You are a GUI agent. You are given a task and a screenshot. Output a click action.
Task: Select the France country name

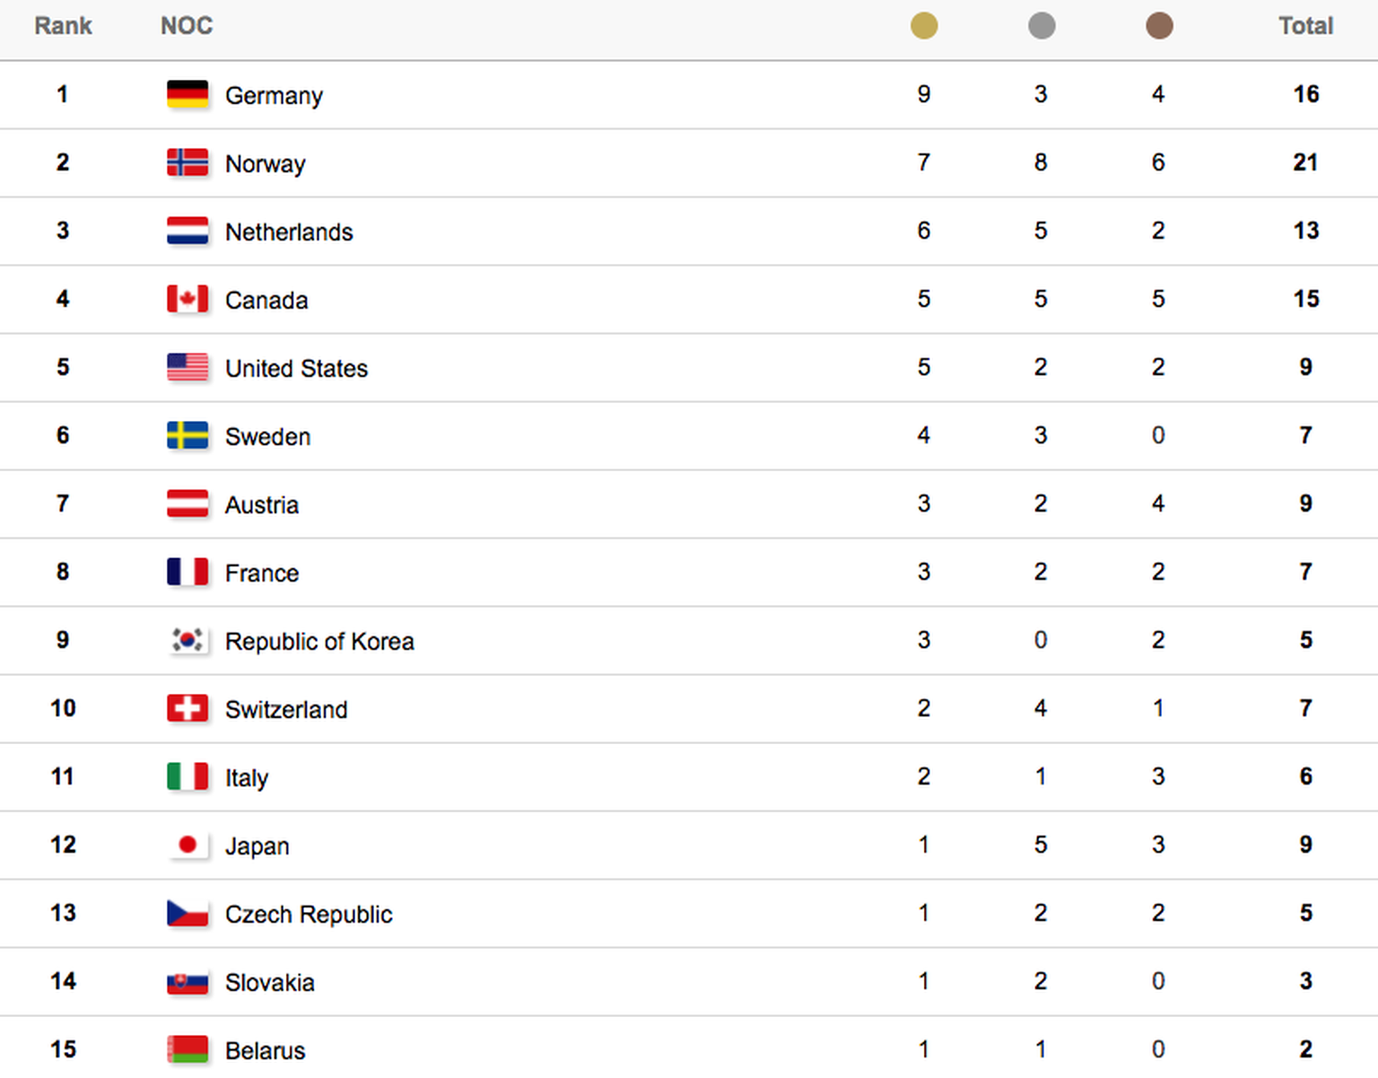coord(262,574)
